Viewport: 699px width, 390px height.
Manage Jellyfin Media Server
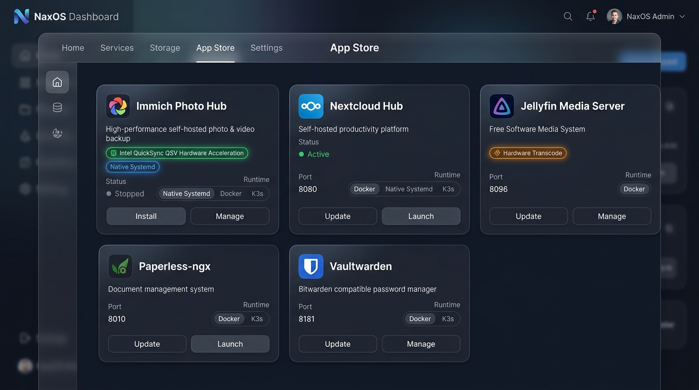point(612,216)
